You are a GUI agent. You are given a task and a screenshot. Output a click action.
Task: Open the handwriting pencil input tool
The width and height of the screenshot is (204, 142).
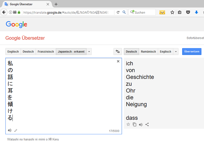[x=16, y=130]
